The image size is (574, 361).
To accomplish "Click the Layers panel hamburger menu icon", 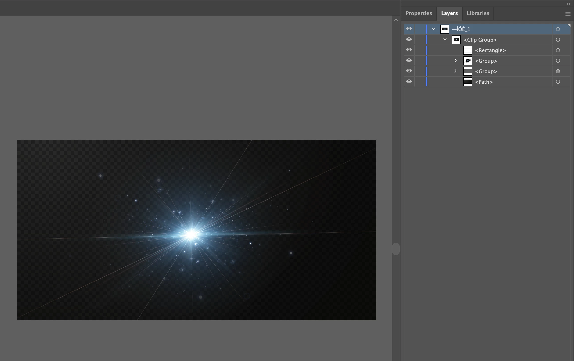I will click(x=568, y=14).
